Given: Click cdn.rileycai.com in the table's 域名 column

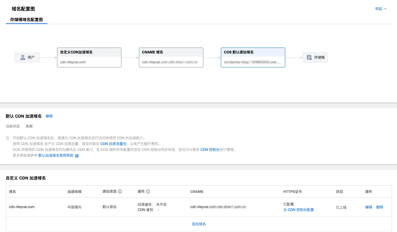Looking at the screenshot, I should 22,207.
